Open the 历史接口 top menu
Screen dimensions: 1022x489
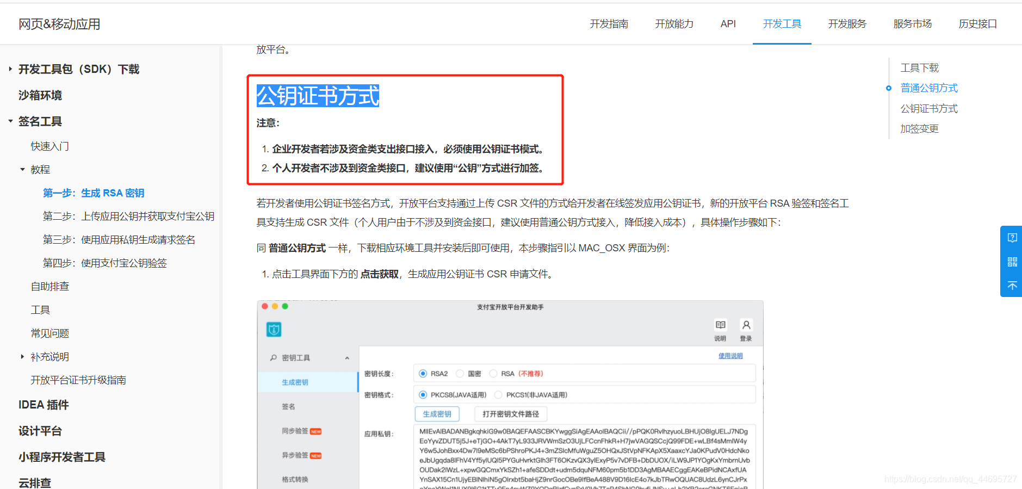[x=978, y=24]
